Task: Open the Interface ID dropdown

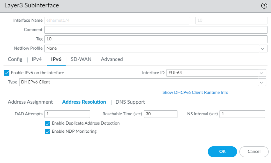Action: point(216,73)
